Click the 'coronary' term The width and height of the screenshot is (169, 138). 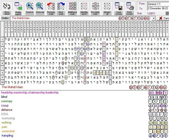7,101
